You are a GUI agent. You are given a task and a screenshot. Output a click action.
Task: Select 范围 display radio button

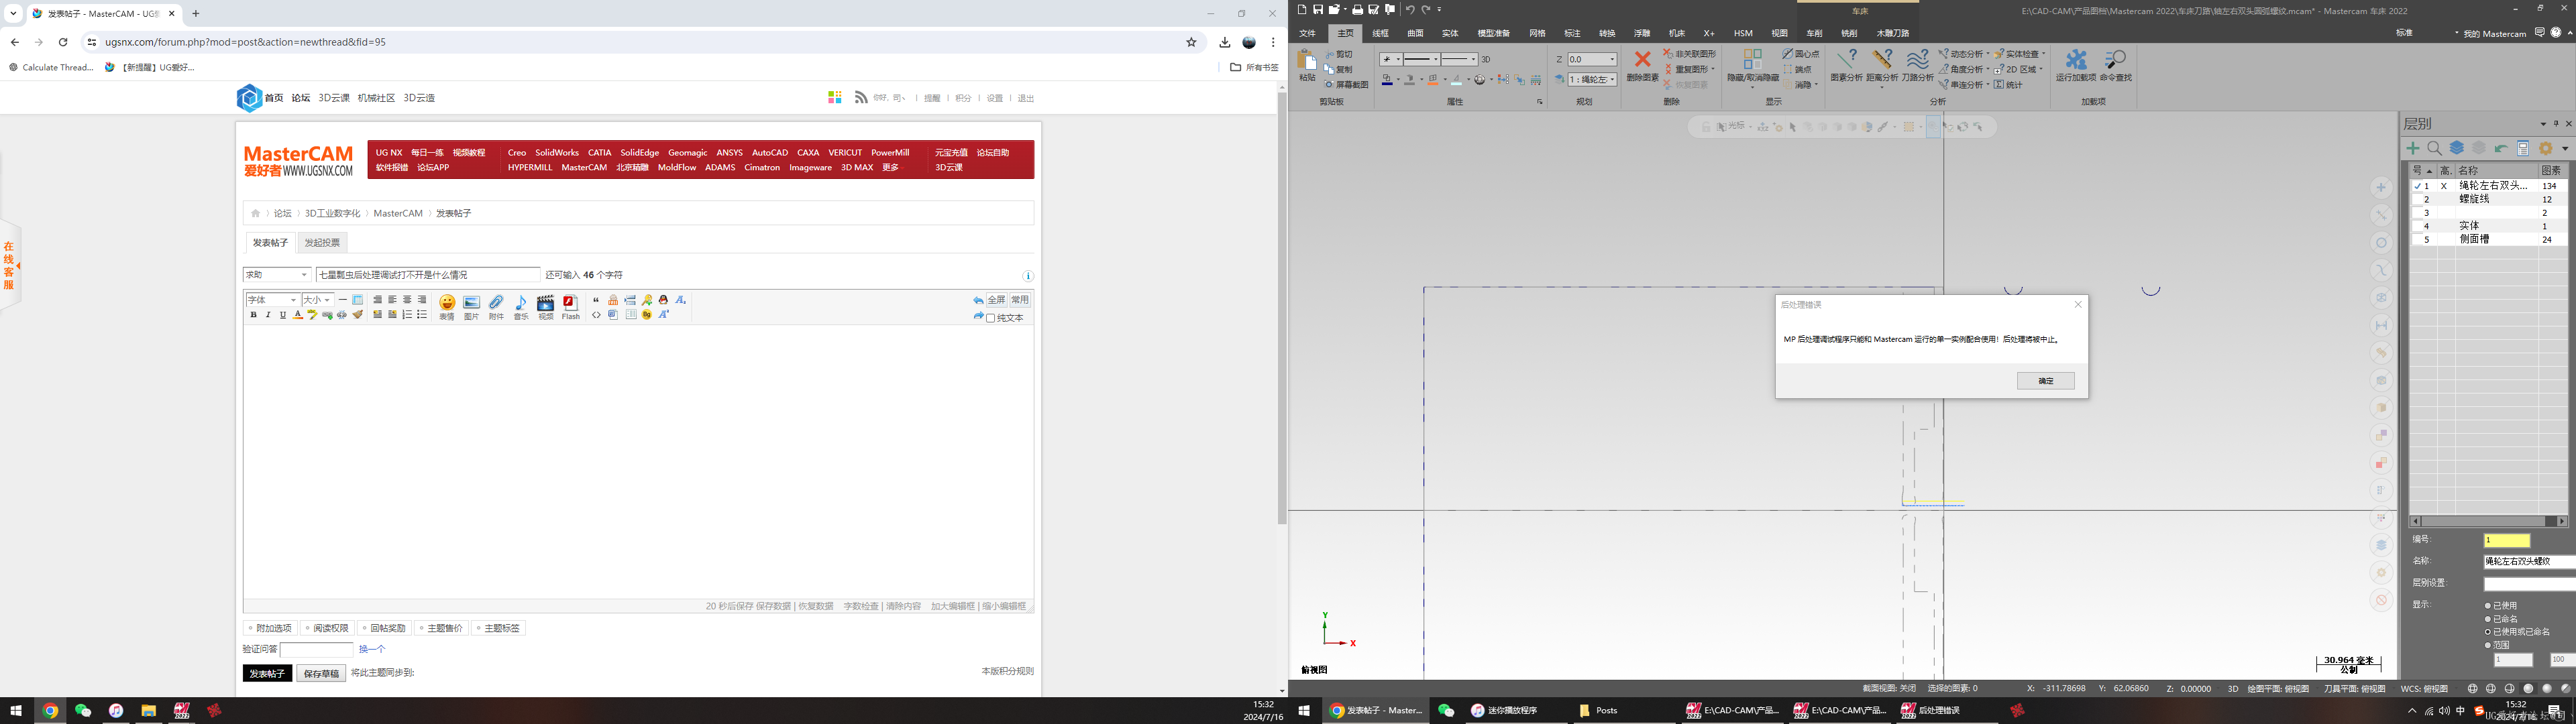tap(2488, 645)
